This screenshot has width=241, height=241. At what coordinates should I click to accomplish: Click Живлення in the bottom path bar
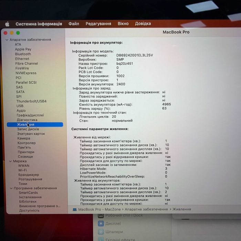182,209
